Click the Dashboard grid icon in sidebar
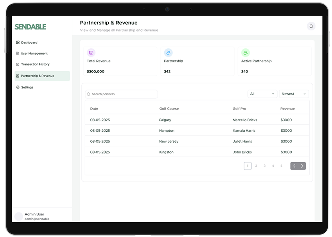This screenshot has width=332, height=237. pos(17,42)
